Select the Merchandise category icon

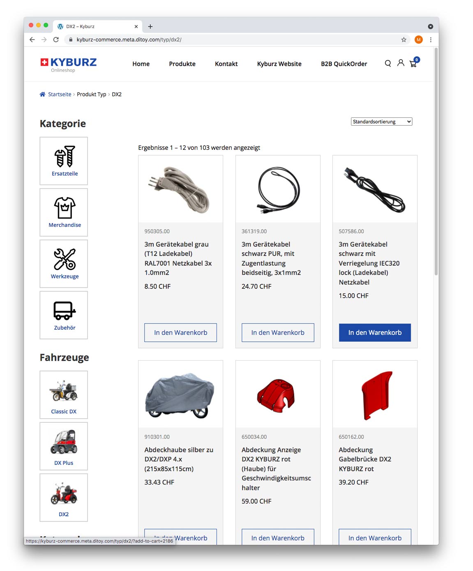click(64, 212)
